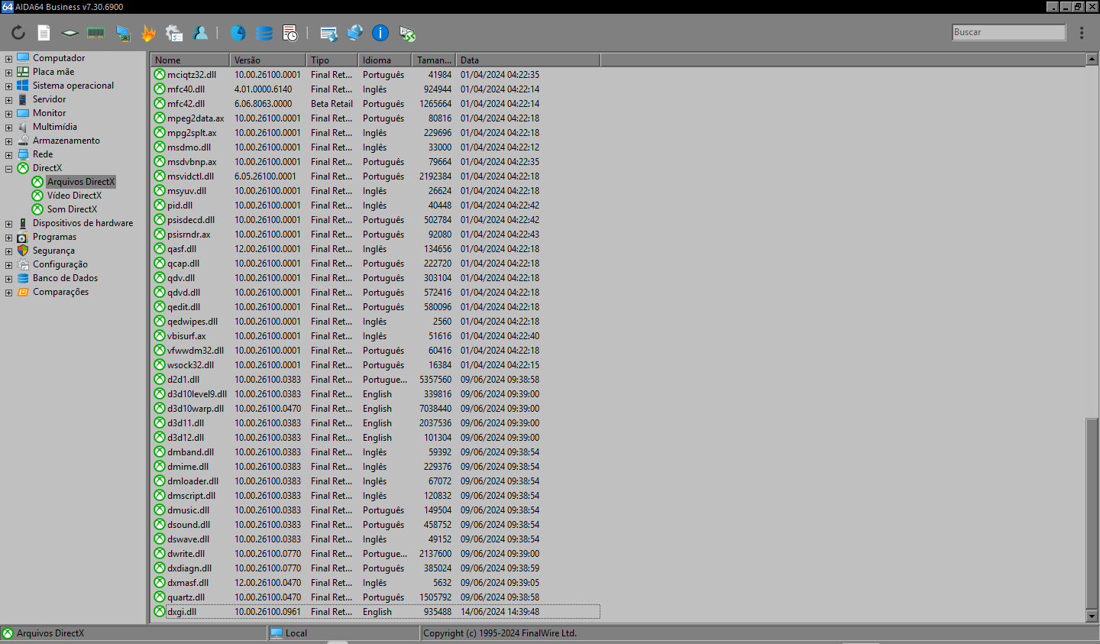The width and height of the screenshot is (1100, 644).
Task: Sort list by Idioma column header
Action: (385, 60)
